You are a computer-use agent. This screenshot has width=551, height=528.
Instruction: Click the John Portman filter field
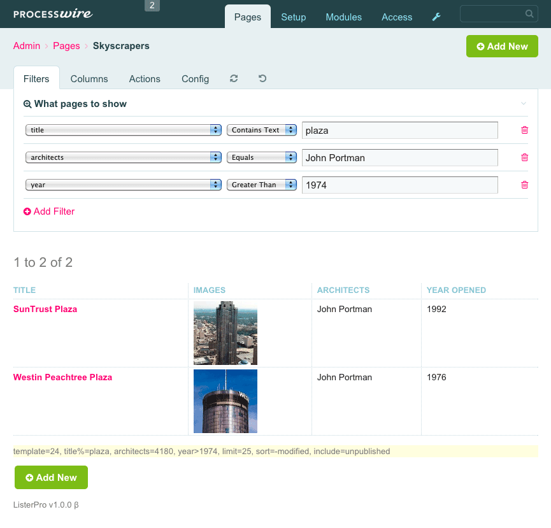click(400, 158)
